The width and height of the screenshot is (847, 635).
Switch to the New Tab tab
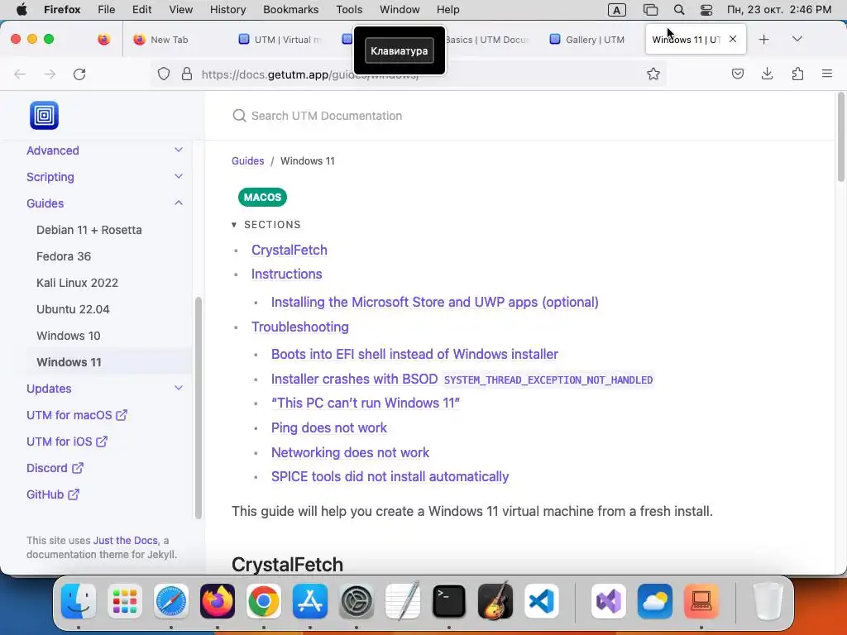[x=169, y=40]
